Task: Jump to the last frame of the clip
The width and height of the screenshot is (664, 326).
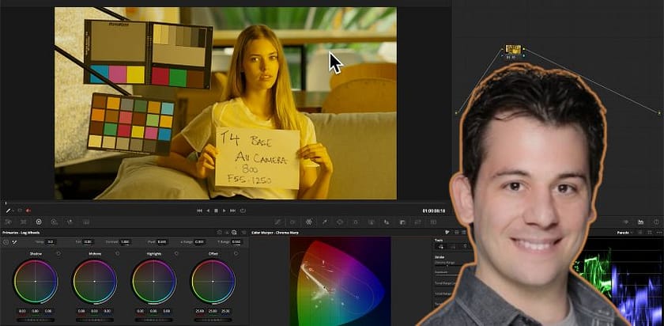Action: click(x=232, y=210)
